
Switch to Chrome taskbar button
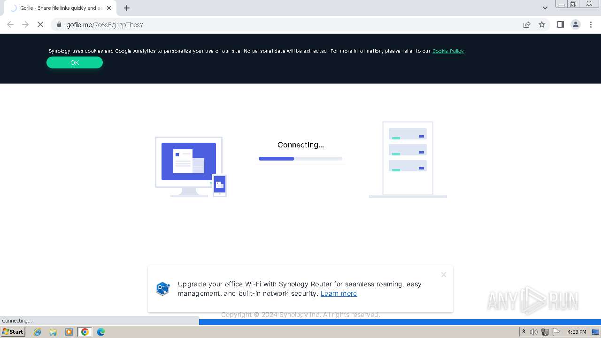point(85,332)
